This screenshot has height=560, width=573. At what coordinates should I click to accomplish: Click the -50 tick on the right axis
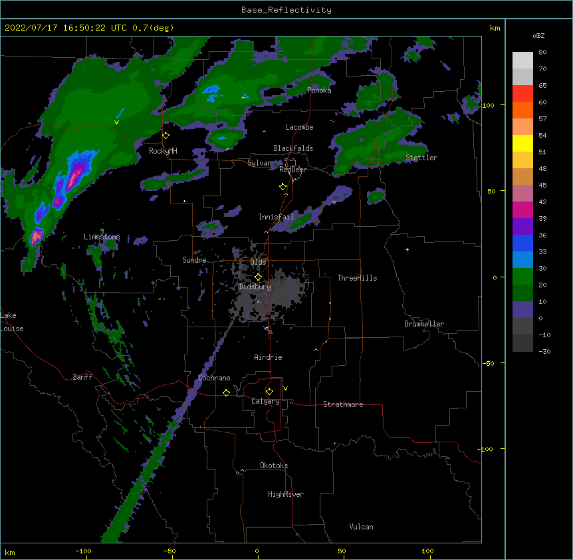488,363
